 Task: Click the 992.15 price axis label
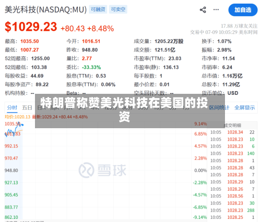pos(11,146)
